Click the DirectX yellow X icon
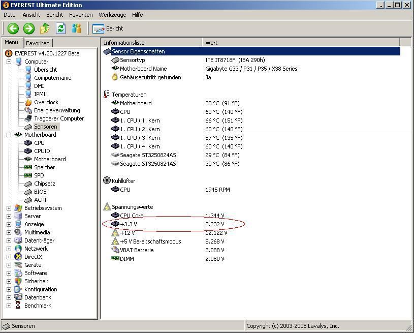The height and width of the screenshot is (333, 414). pos(18,257)
